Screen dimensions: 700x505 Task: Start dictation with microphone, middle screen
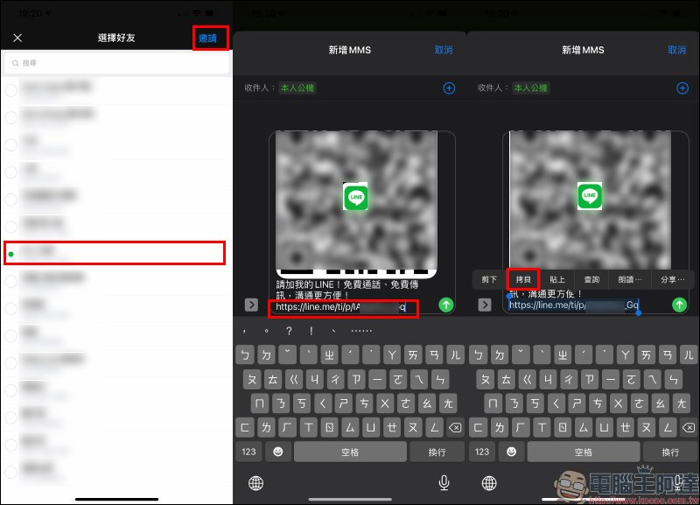pos(444,482)
